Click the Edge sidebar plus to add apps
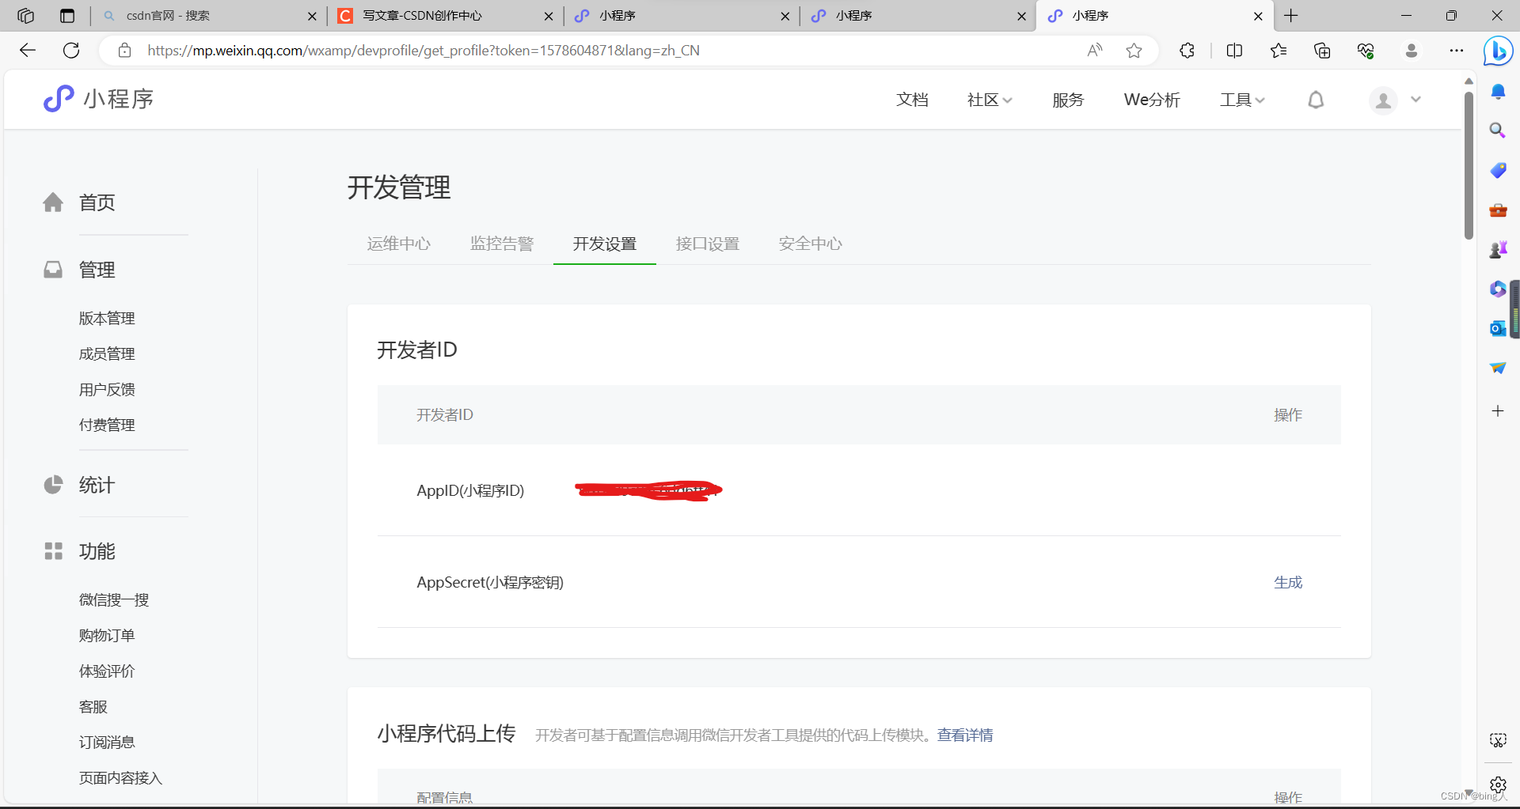This screenshot has height=809, width=1520. (x=1498, y=410)
